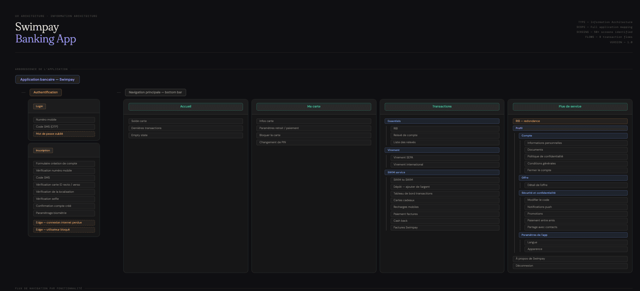Select the Application bancaire — Swimpay root node
This screenshot has height=291, width=640.
pyautogui.click(x=47, y=80)
